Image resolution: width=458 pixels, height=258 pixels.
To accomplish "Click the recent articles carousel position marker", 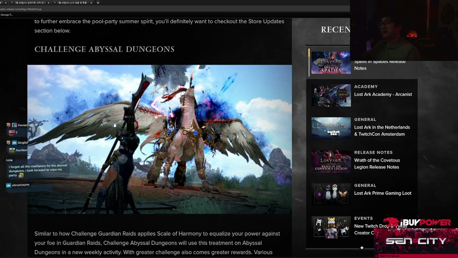I will click(x=362, y=248).
